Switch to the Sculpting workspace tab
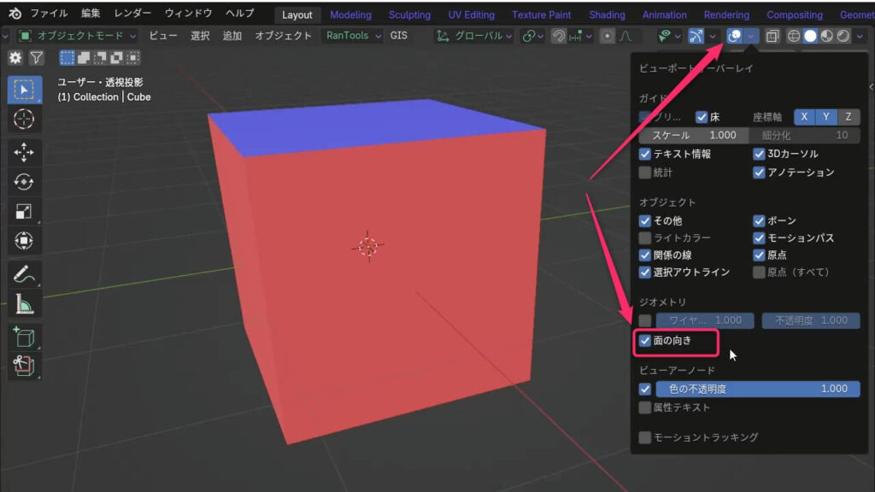This screenshot has height=492, width=875. coord(409,15)
